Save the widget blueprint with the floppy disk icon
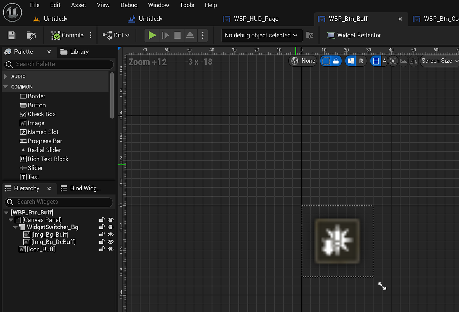This screenshot has height=312, width=459. (x=11, y=35)
